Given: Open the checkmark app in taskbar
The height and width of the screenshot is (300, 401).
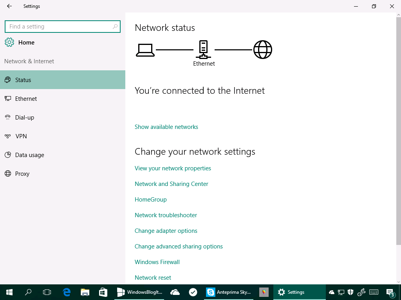Looking at the screenshot, I should tap(193, 292).
